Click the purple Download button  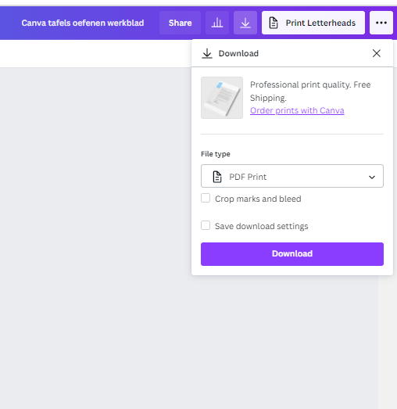tap(292, 254)
